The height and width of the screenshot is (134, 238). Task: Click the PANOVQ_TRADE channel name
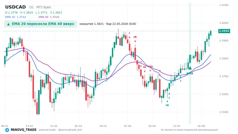click(x=23, y=130)
